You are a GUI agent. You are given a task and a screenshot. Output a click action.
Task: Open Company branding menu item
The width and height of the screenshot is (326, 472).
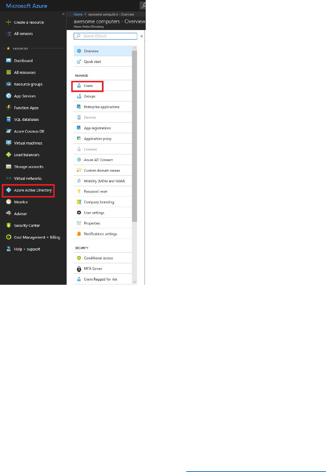coord(103,202)
